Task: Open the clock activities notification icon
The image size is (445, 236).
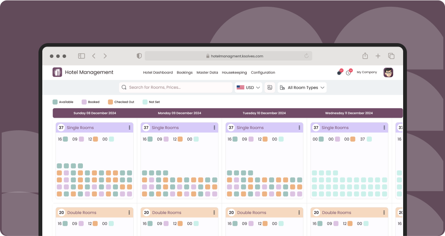Action: [348, 73]
